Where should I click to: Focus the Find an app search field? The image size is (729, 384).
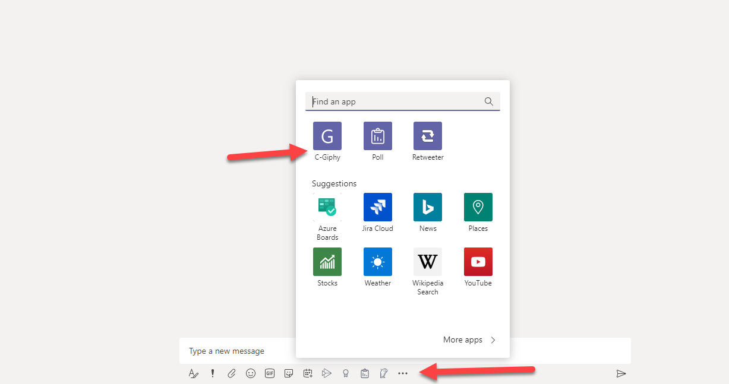(403, 101)
